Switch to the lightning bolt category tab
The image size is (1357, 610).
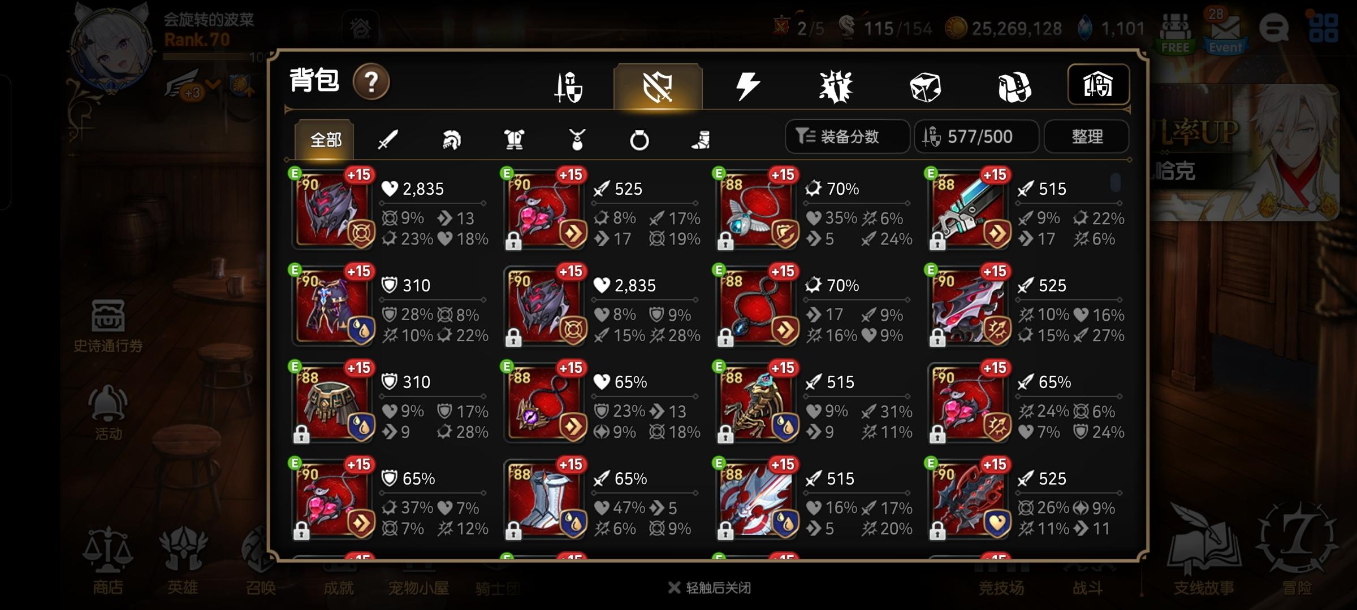click(x=747, y=86)
